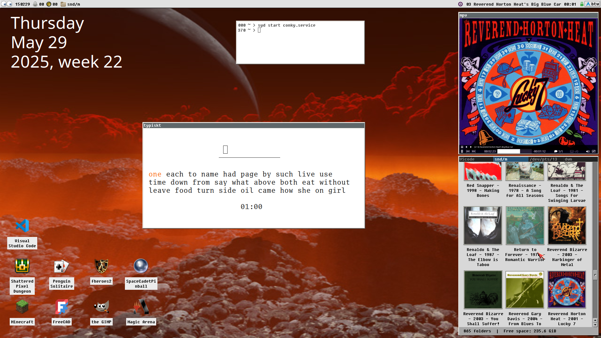Click the '865 folders' status text
601x338 pixels.
tap(477, 331)
